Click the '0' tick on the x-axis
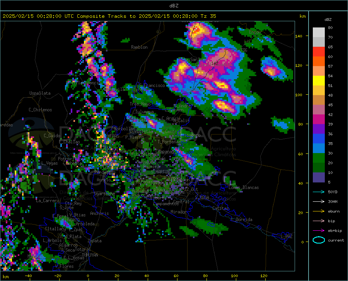348x281 pixels. (88, 276)
